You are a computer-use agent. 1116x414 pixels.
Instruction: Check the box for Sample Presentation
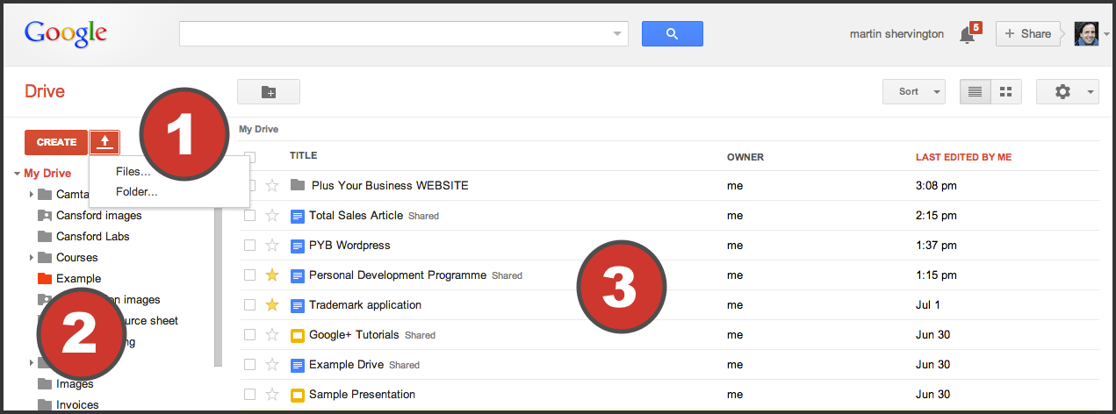click(250, 394)
